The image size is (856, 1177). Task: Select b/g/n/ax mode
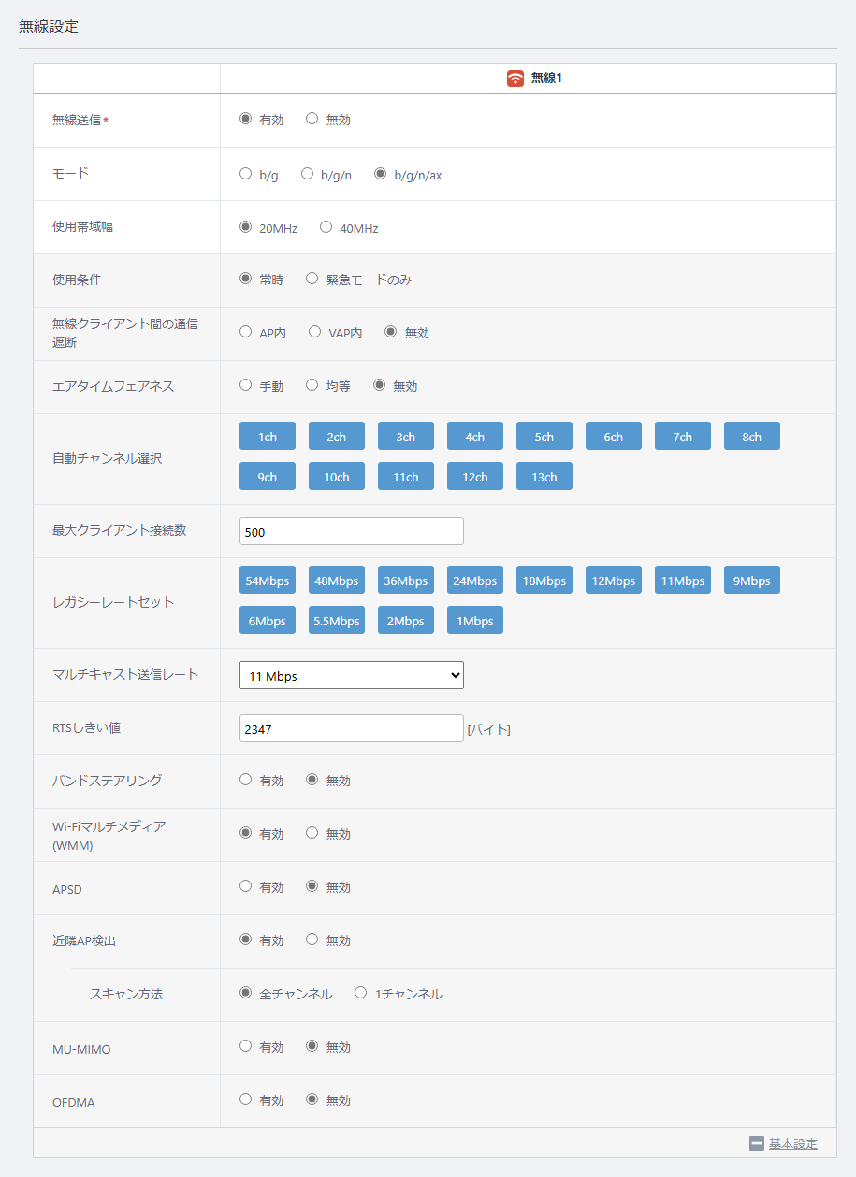[381, 173]
